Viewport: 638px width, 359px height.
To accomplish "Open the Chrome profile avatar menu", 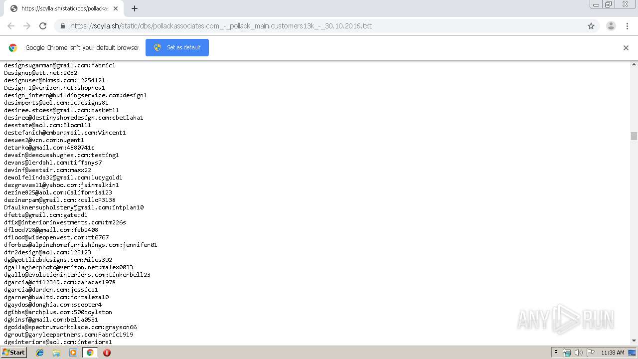I will click(611, 26).
